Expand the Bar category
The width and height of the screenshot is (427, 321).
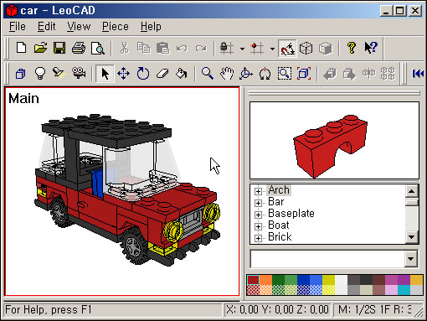coord(258,203)
